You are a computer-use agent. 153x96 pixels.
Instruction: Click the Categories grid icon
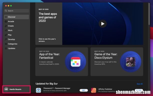tap(6, 44)
